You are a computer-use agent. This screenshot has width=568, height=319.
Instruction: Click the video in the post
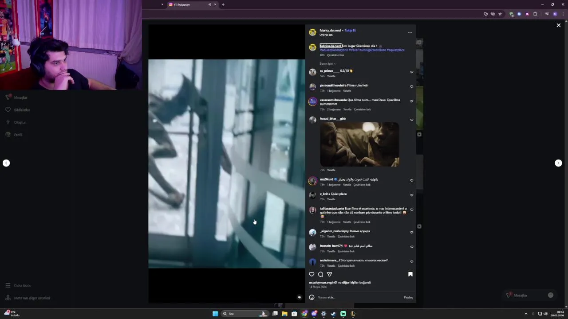226,163
